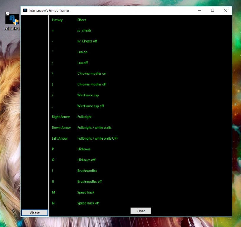Click the 'Lua off' entry
This screenshot has width=241, height=227.
[83, 63]
